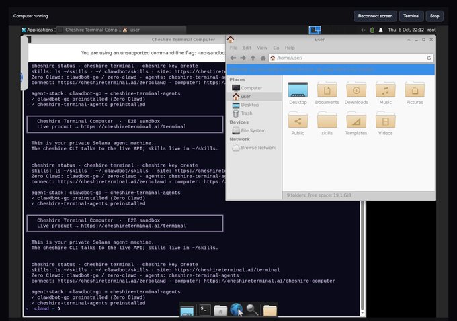Reload the current folder view
This screenshot has height=321, width=457.
click(429, 58)
